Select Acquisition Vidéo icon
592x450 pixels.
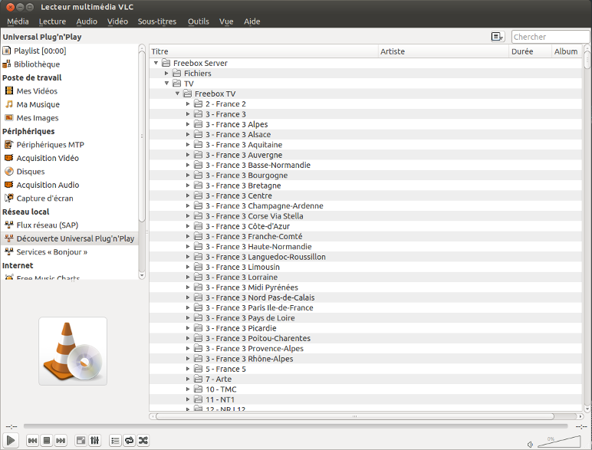(9, 158)
